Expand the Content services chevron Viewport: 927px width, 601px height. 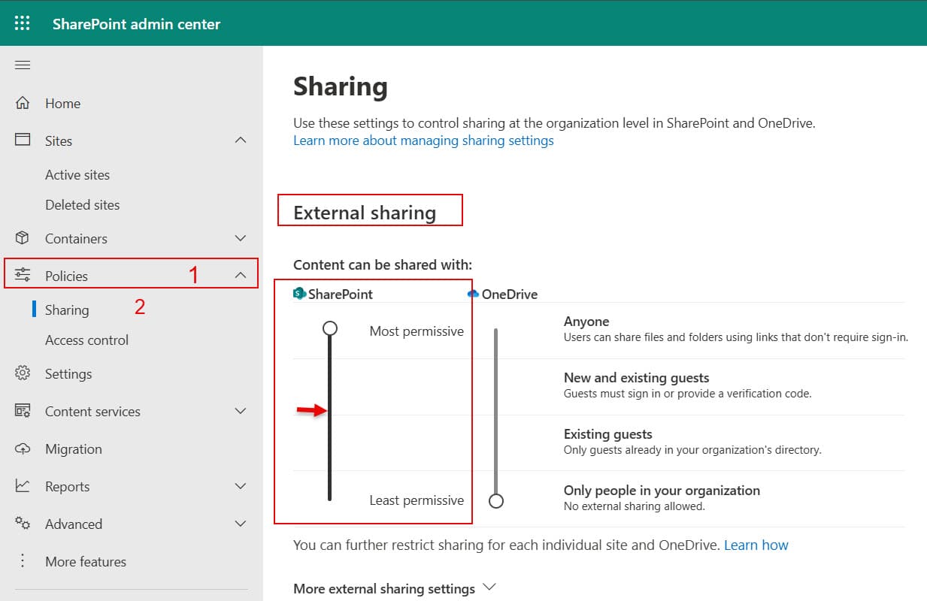tap(241, 411)
